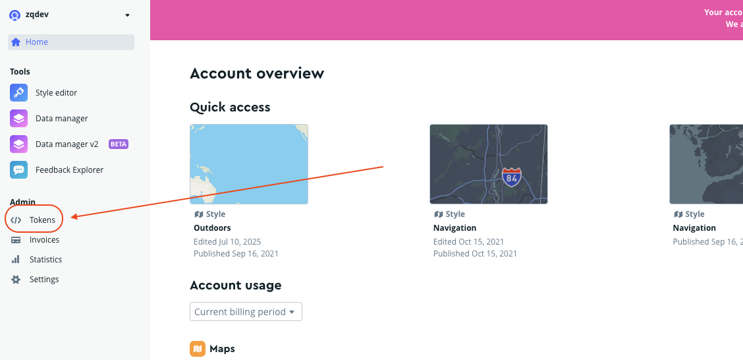Screen dimensions: 743x360
Task: Open the Invoices admin page
Action: [44, 241]
